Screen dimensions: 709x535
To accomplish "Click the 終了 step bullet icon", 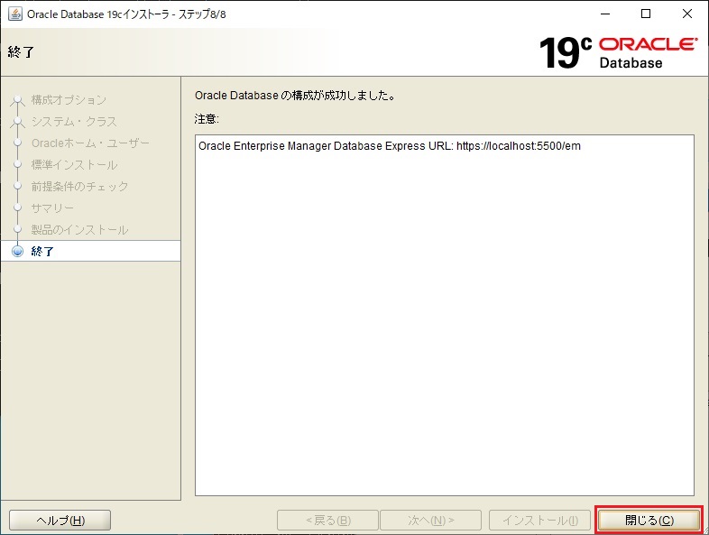I will (x=17, y=252).
